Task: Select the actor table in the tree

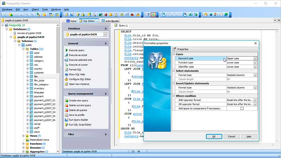Action: tap(37, 53)
